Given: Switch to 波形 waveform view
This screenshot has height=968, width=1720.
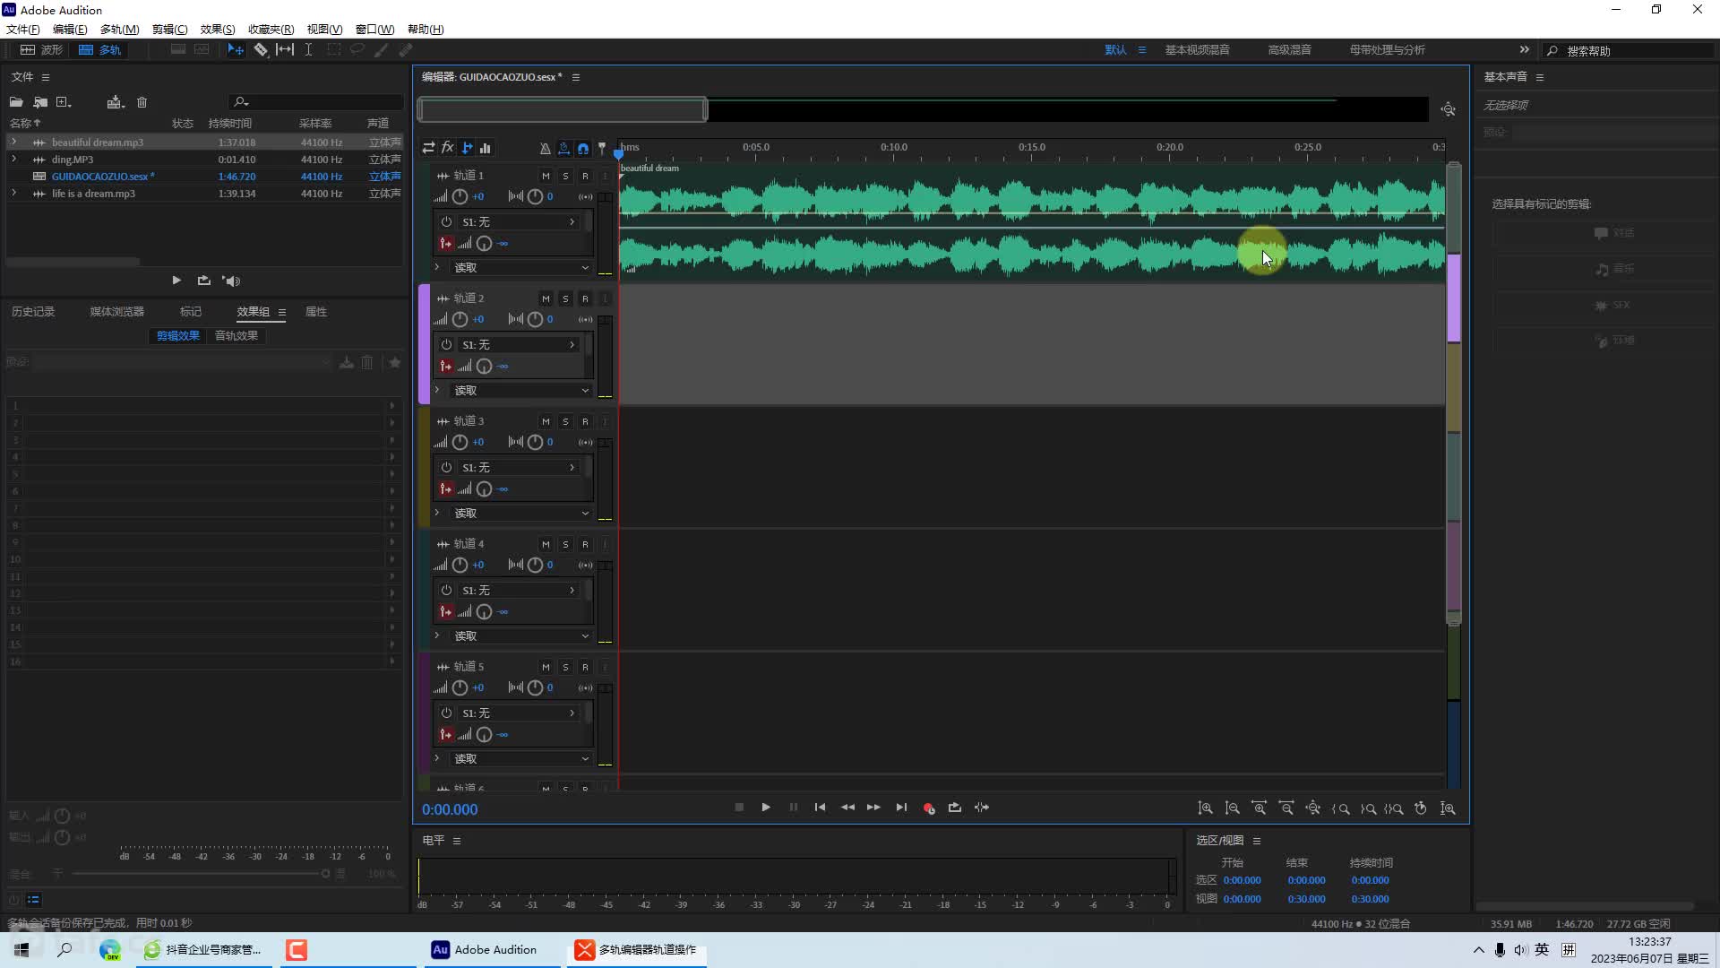Looking at the screenshot, I should pos(42,50).
